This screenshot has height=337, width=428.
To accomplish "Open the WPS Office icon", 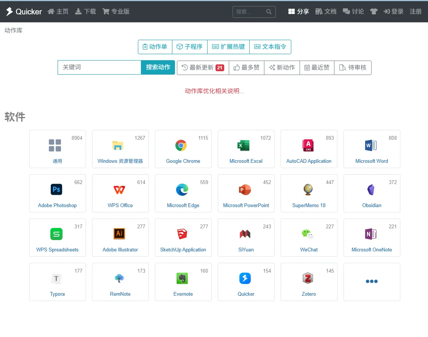I will pos(119,190).
